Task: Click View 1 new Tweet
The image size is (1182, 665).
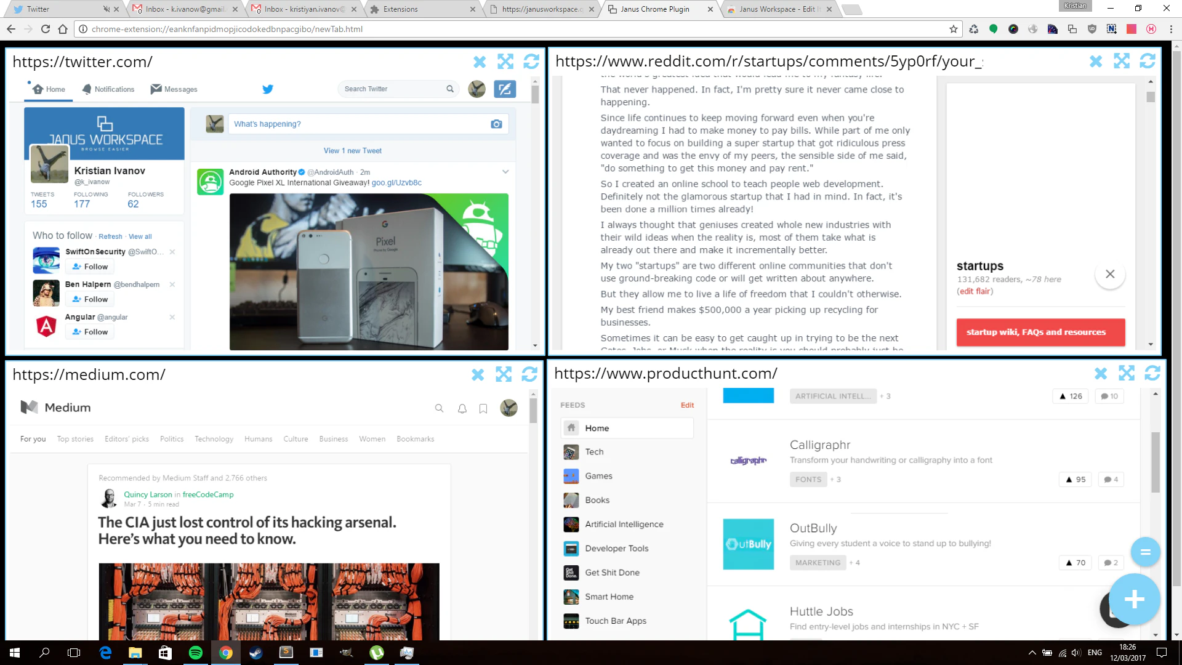Action: tap(352, 150)
